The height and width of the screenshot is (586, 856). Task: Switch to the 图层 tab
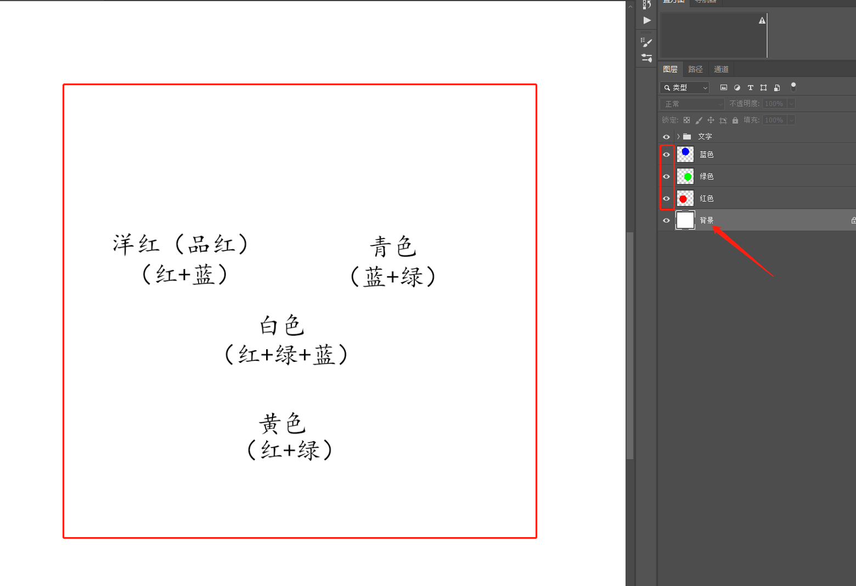(x=670, y=69)
